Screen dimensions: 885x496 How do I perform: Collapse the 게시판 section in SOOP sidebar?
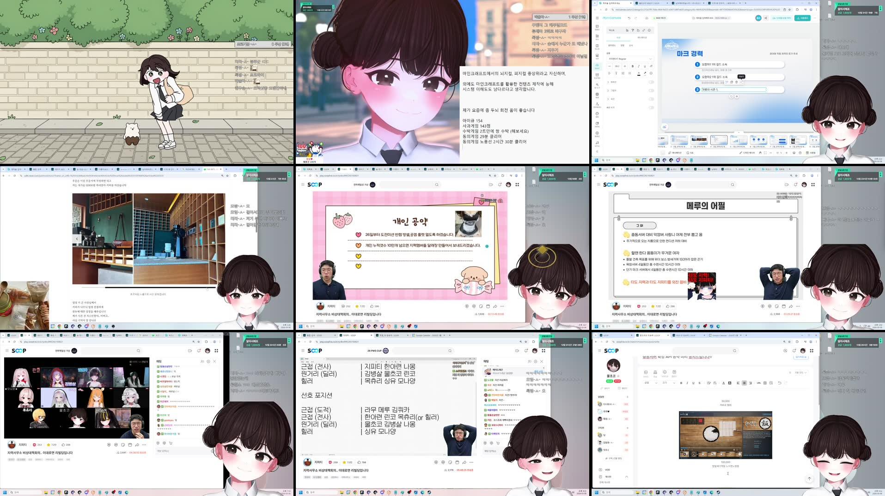tap(627, 476)
